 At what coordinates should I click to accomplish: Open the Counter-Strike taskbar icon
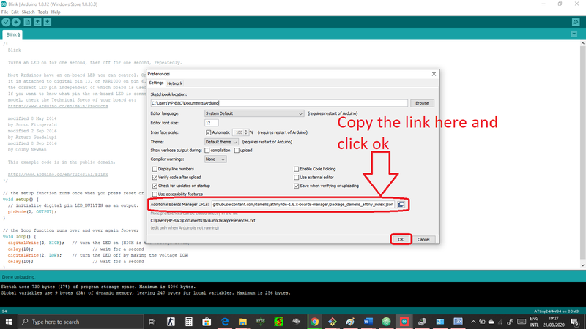point(171,322)
